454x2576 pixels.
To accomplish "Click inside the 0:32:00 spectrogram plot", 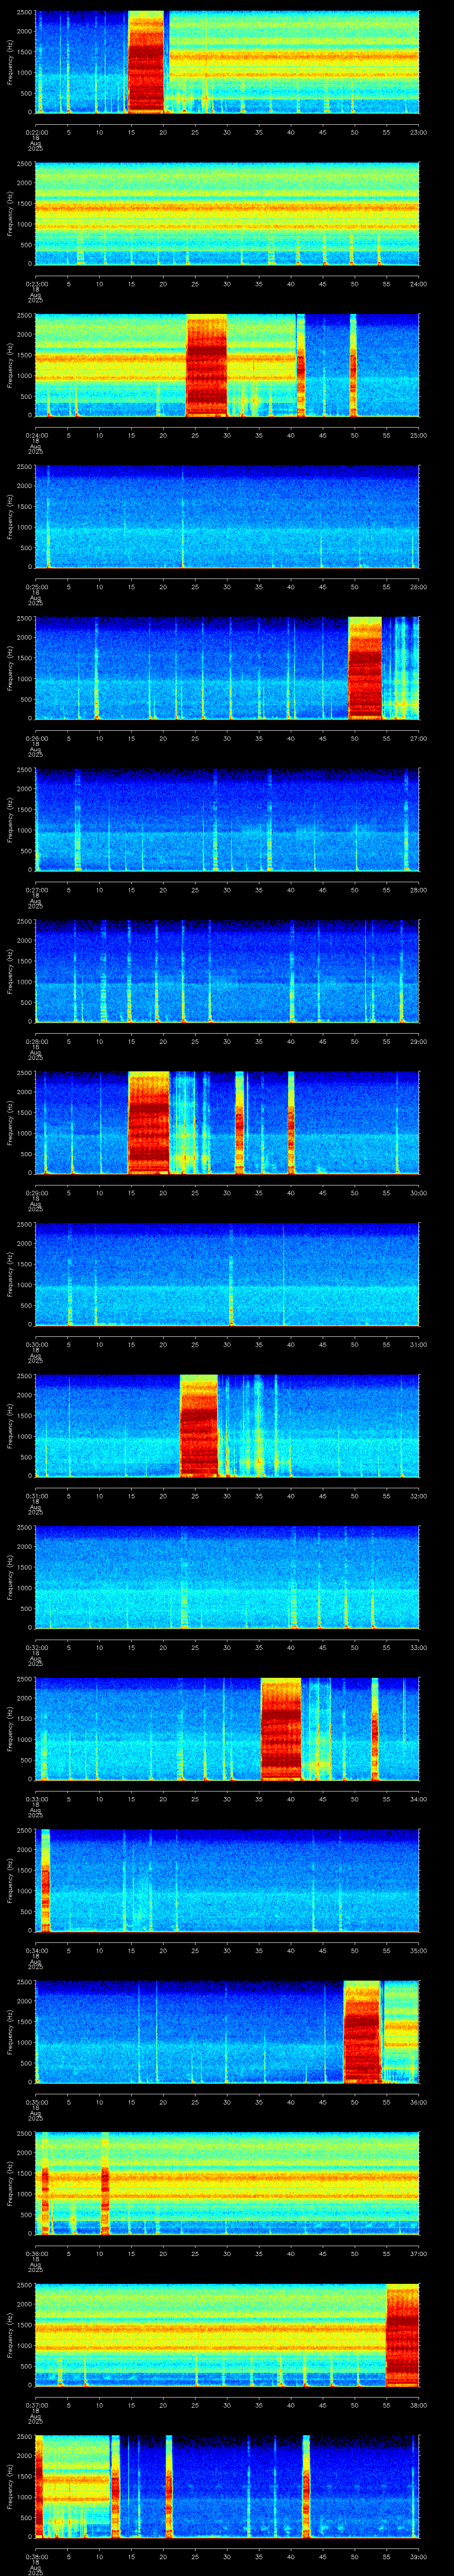I will [x=227, y=1577].
